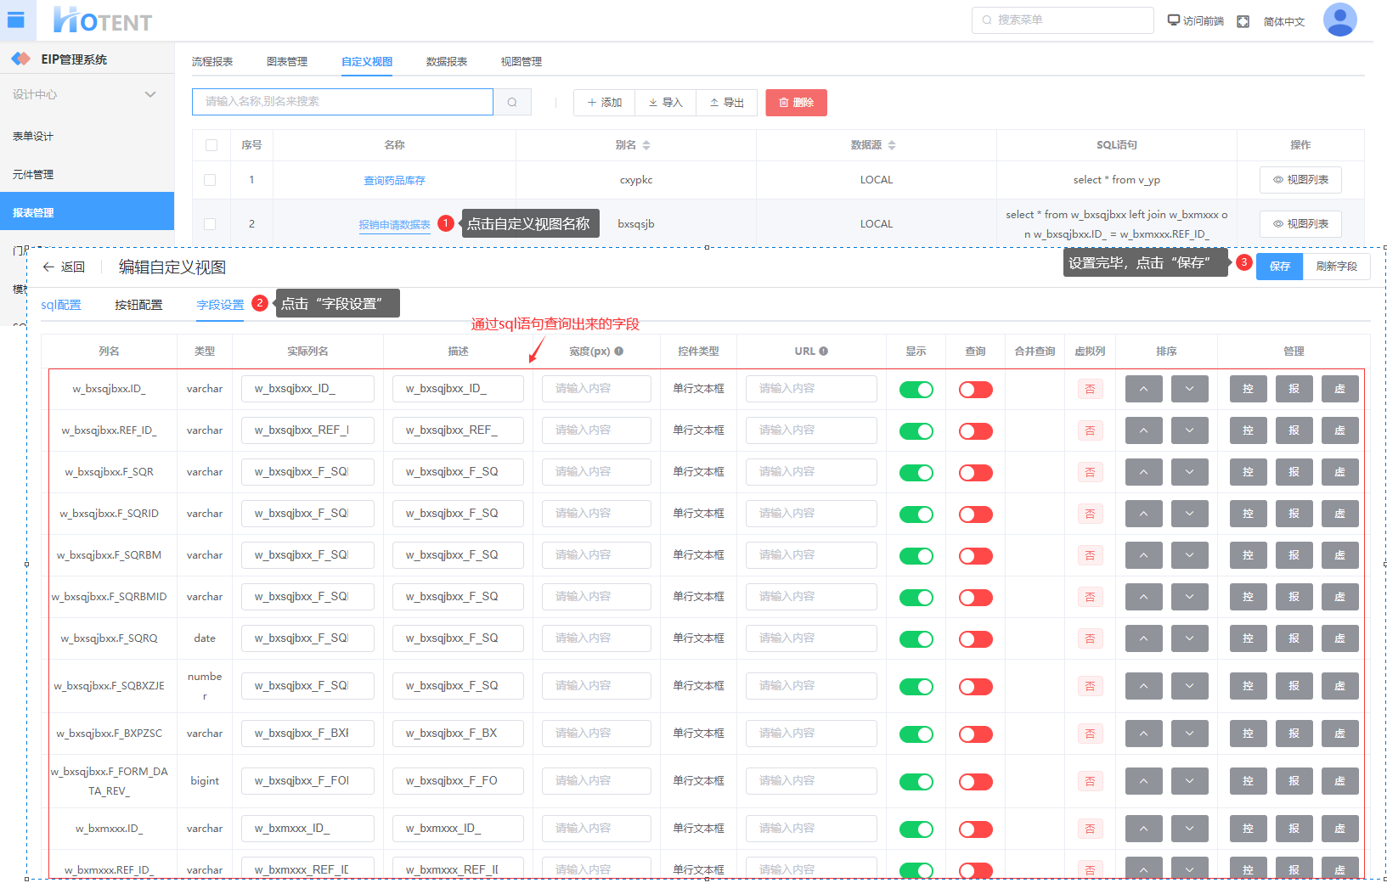Click the blue 保存 button
The image size is (1387, 894).
tap(1279, 267)
